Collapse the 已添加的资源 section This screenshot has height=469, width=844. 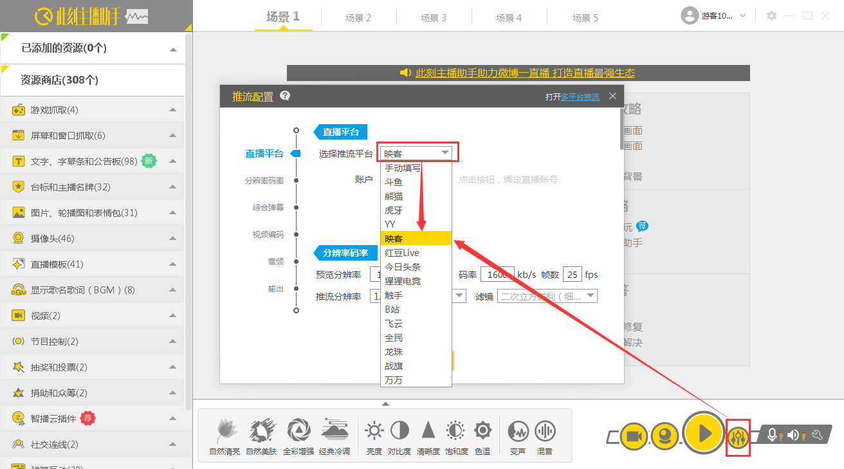173,50
